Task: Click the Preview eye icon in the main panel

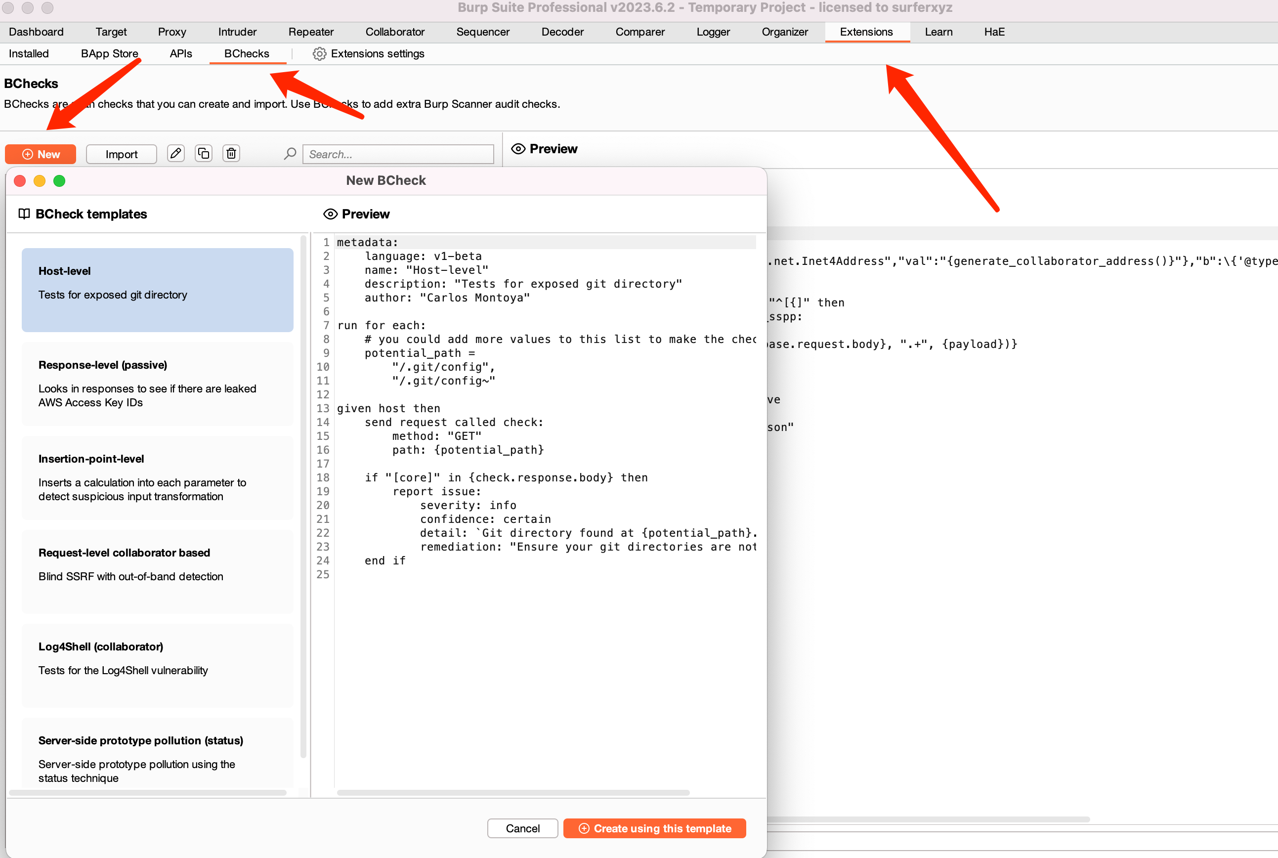Action: click(518, 149)
